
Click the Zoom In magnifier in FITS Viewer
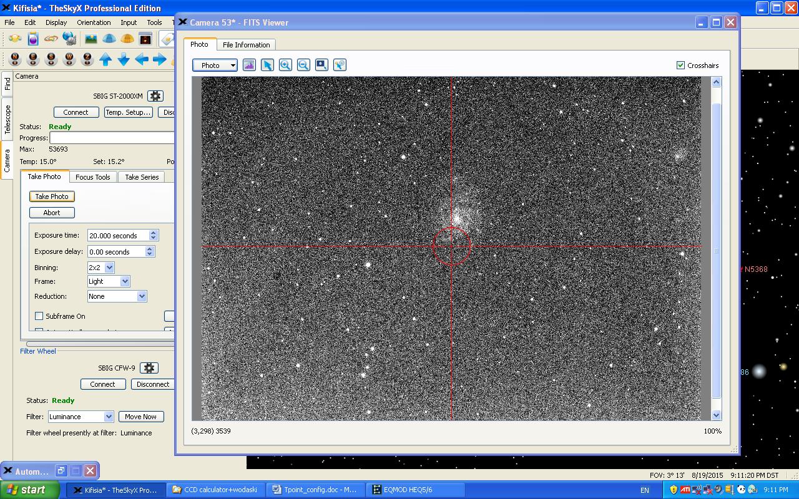pyautogui.click(x=285, y=65)
